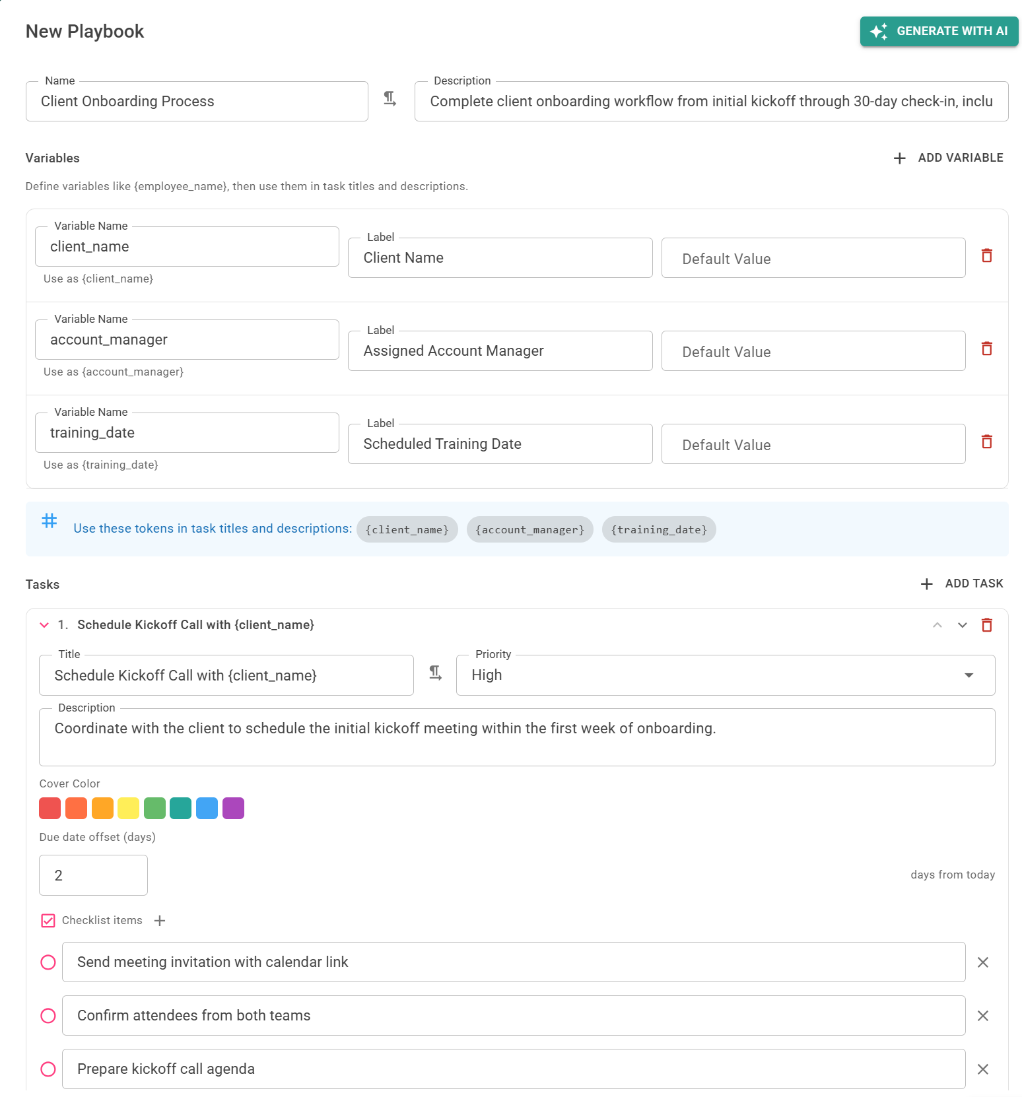Click the task Description text area
Viewport: 1022px width, 1097px height.
(x=517, y=737)
